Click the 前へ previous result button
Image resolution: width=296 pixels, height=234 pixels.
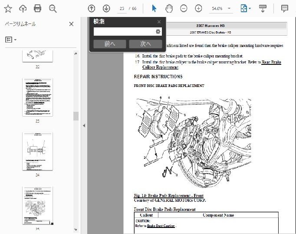(x=110, y=44)
